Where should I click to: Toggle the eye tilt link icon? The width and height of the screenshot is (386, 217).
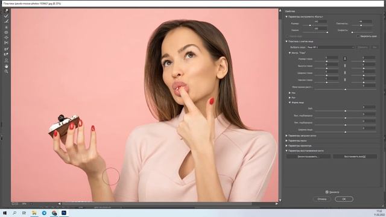click(345, 80)
